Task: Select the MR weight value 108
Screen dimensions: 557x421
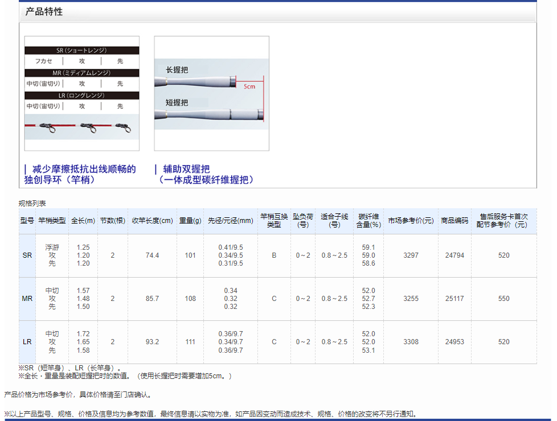Action: coord(190,299)
